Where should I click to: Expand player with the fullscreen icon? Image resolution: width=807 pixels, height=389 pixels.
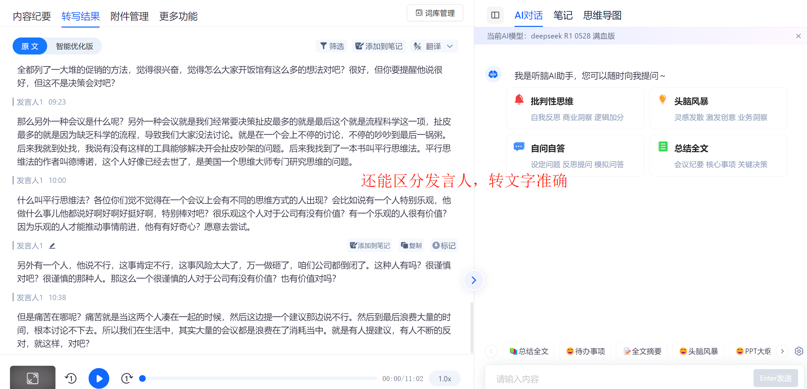point(33,378)
